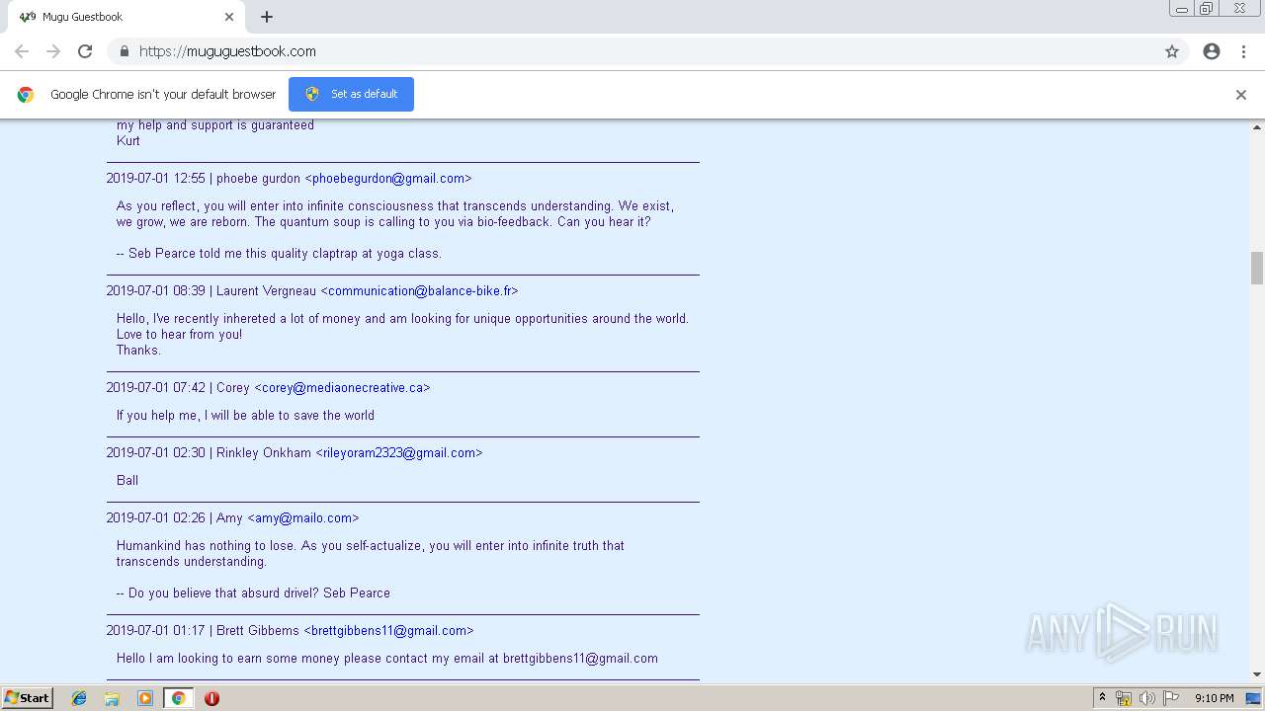Click the entry date 2019-07-01 12:55
1265x711 pixels.
pos(156,179)
